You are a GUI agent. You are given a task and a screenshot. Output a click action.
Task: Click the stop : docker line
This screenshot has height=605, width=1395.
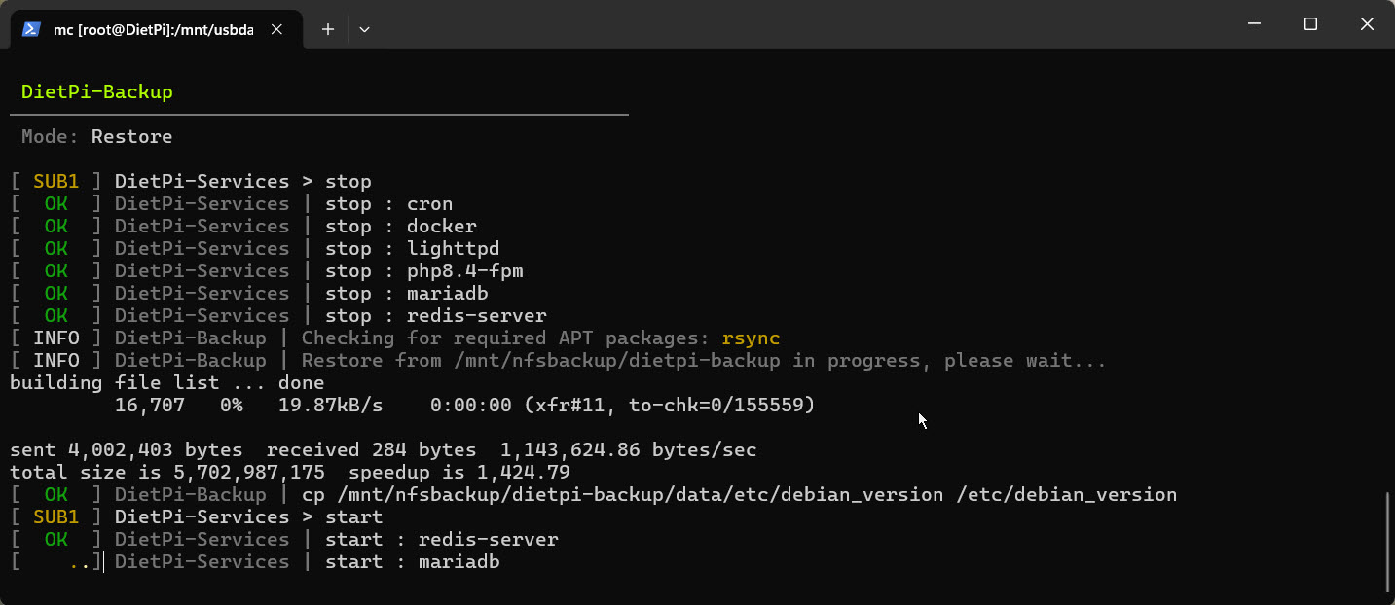point(243,227)
